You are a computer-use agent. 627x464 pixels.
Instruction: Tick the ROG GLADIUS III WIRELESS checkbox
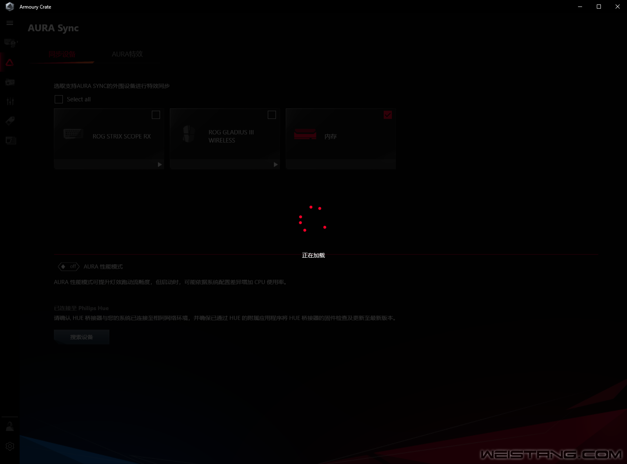tap(272, 115)
